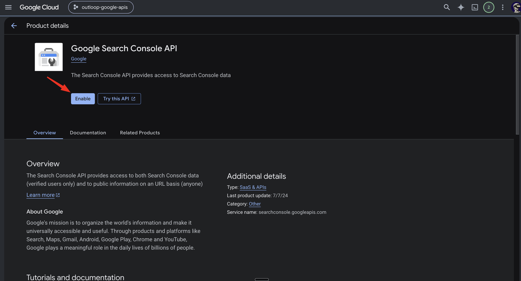Open the three-dot settings and utilities menu
Screen dimensions: 521x281
[503, 7]
